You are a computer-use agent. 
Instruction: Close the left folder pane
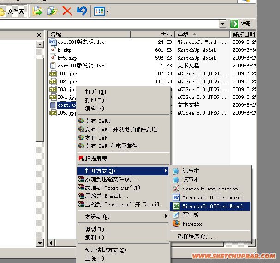(x=39, y=35)
